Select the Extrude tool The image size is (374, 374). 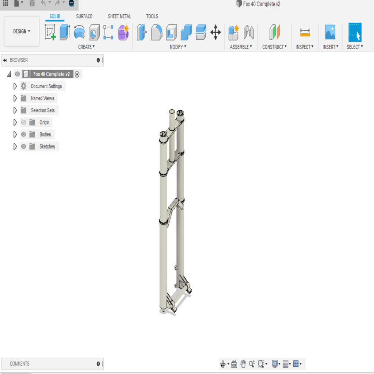(65, 32)
